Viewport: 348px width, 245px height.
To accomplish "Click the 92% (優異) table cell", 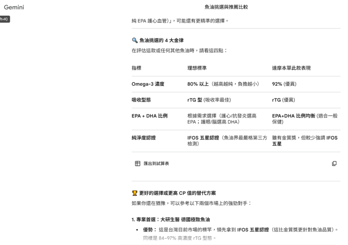I will click(284, 84).
